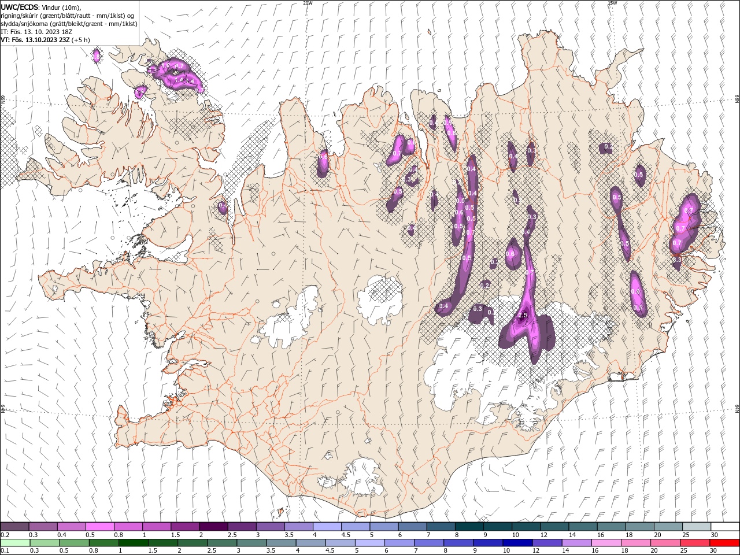
Task: Select the 'VT: Fös. 13.10.2023 23Z (+5 h)' line
Action: 46,40
